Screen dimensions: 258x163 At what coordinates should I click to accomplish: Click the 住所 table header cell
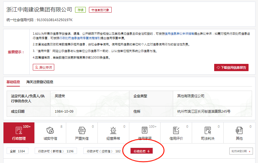tap(151, 111)
